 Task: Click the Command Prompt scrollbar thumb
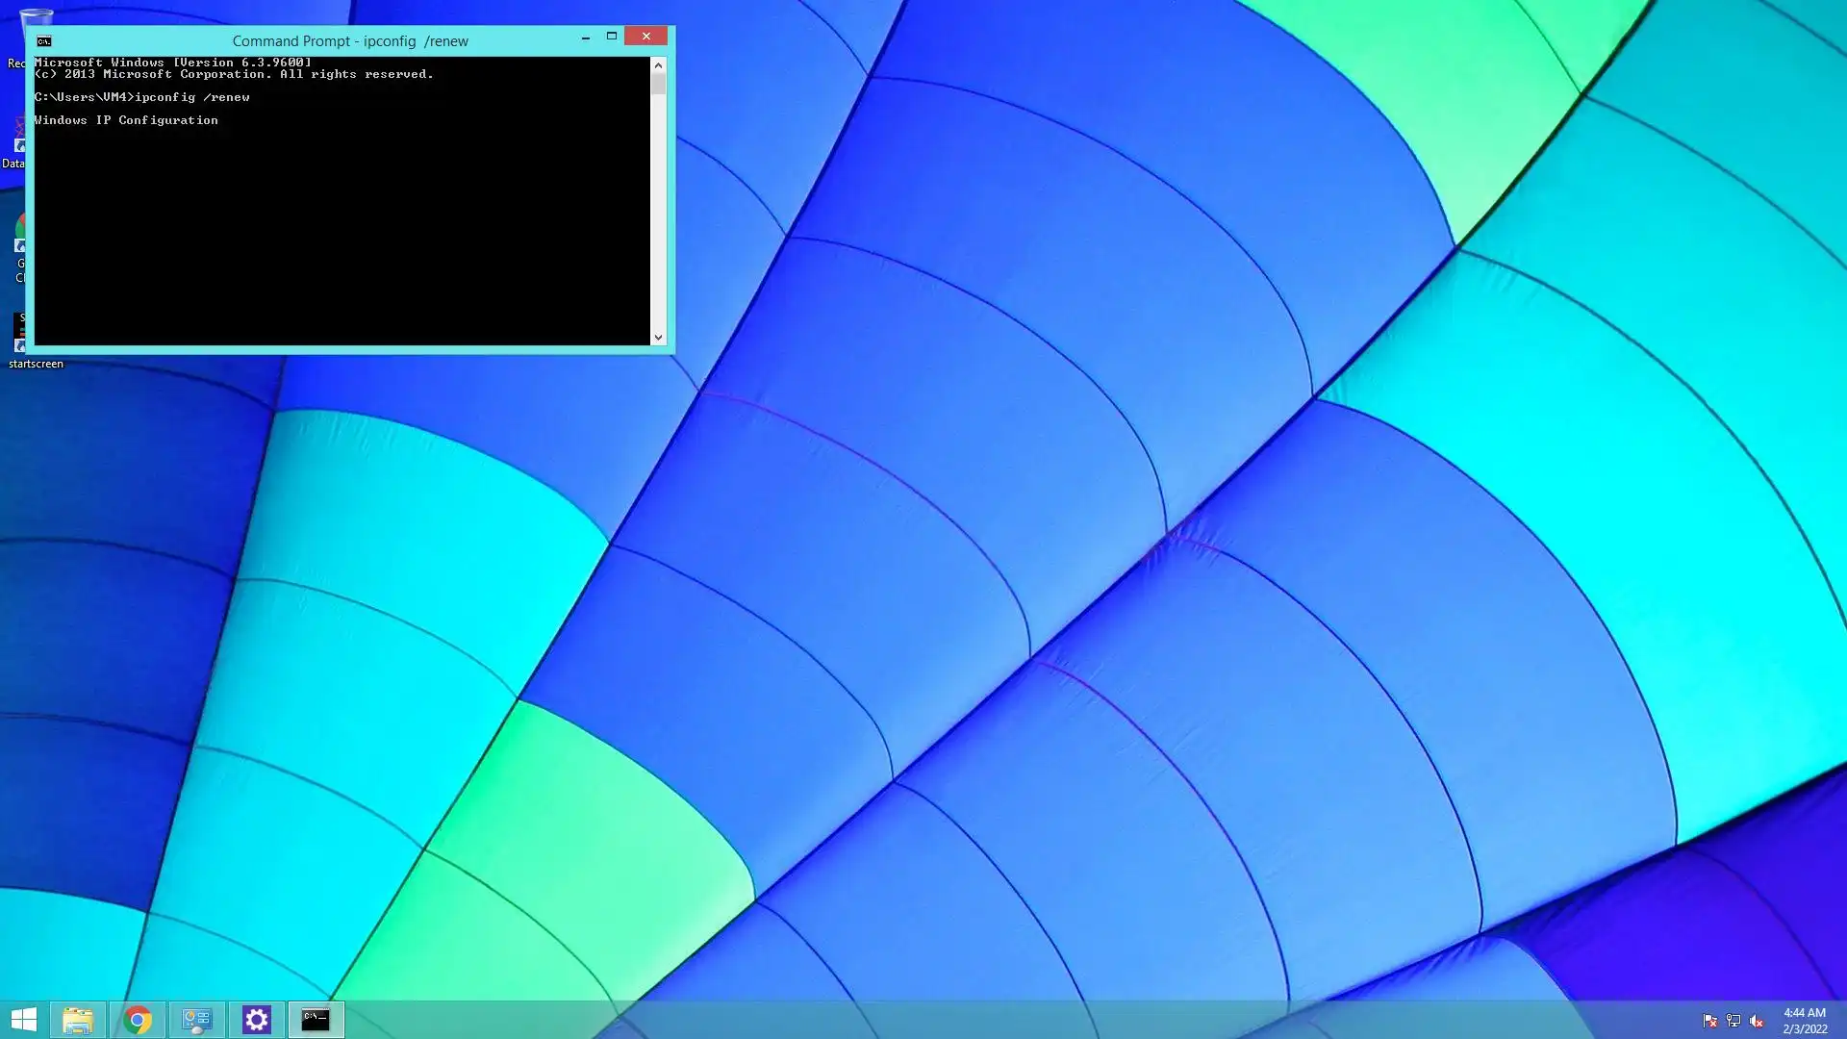pos(658,85)
